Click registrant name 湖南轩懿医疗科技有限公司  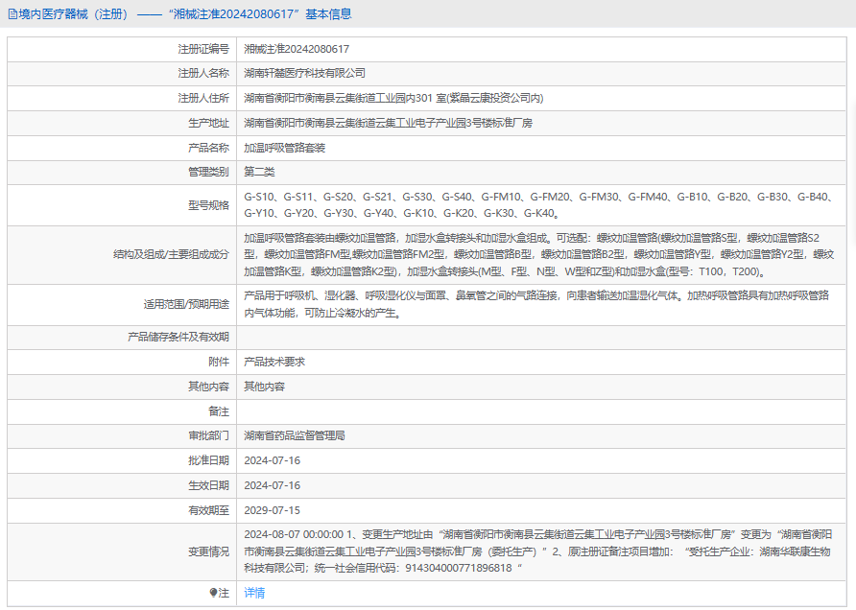pos(304,73)
